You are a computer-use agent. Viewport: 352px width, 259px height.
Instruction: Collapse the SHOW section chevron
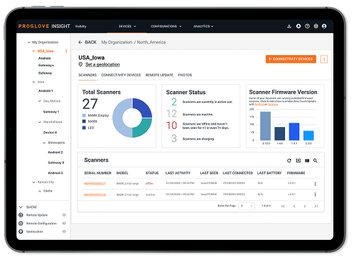click(21, 207)
